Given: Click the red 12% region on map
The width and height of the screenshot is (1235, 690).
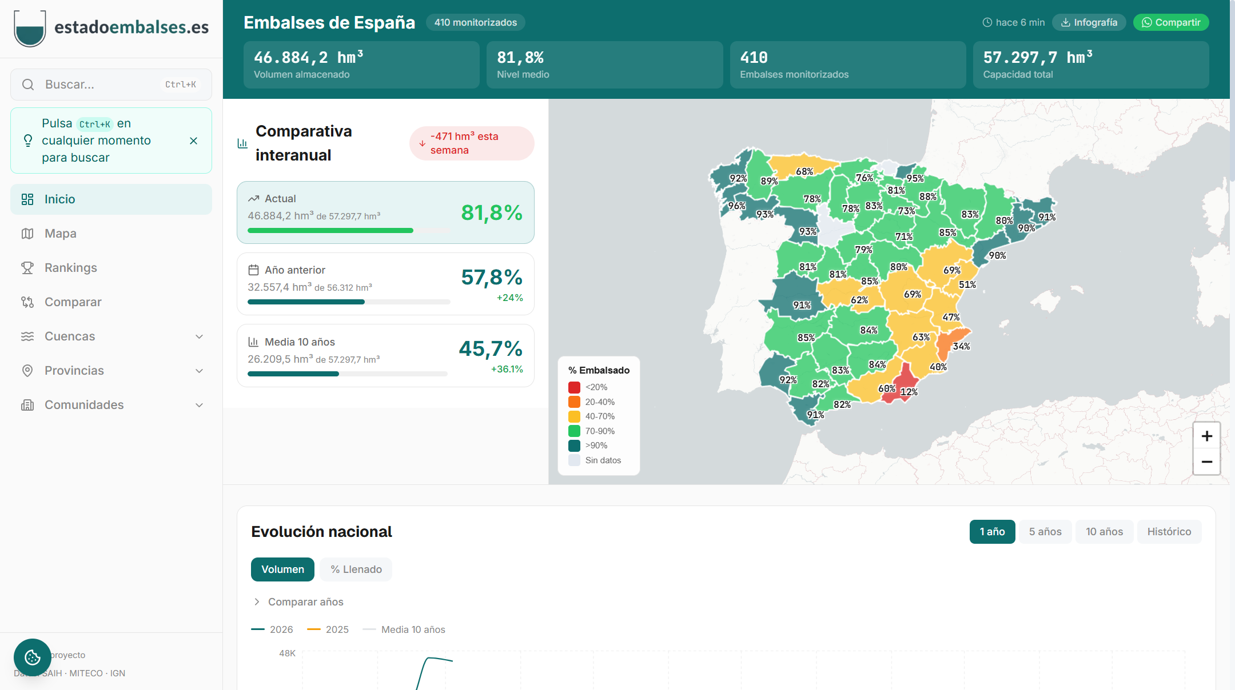Looking at the screenshot, I should (905, 379).
